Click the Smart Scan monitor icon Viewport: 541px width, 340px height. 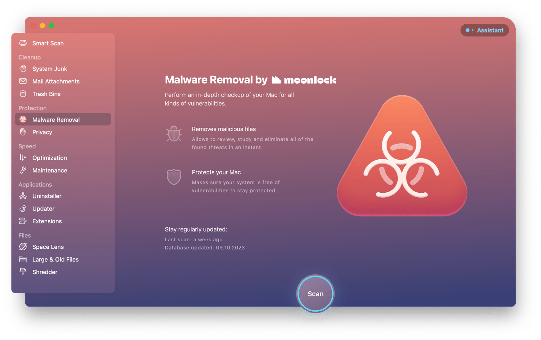click(23, 43)
